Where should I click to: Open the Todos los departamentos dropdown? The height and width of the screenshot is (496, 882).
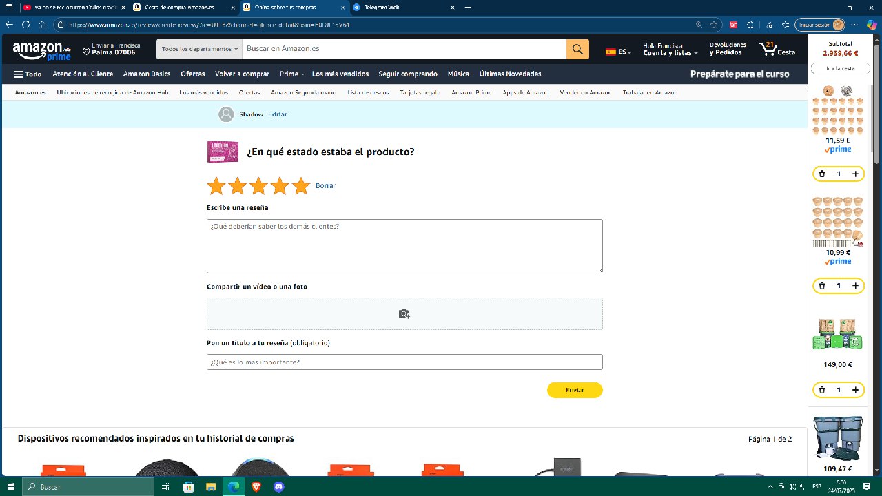coord(200,49)
